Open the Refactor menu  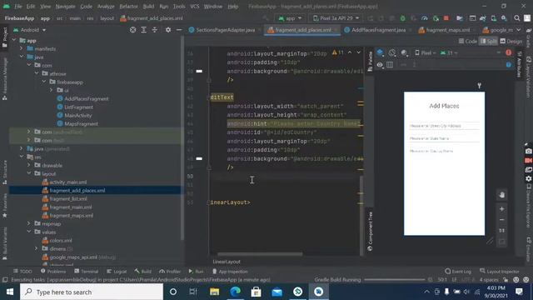coord(128,7)
